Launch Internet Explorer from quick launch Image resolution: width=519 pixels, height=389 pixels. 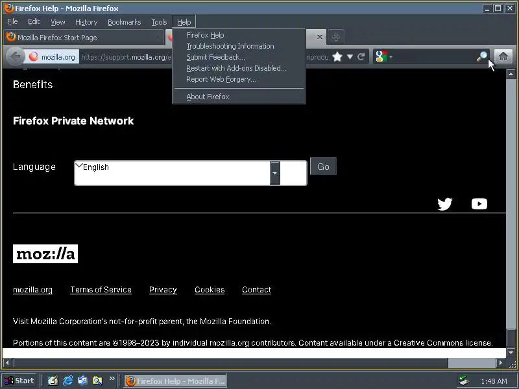point(68,381)
